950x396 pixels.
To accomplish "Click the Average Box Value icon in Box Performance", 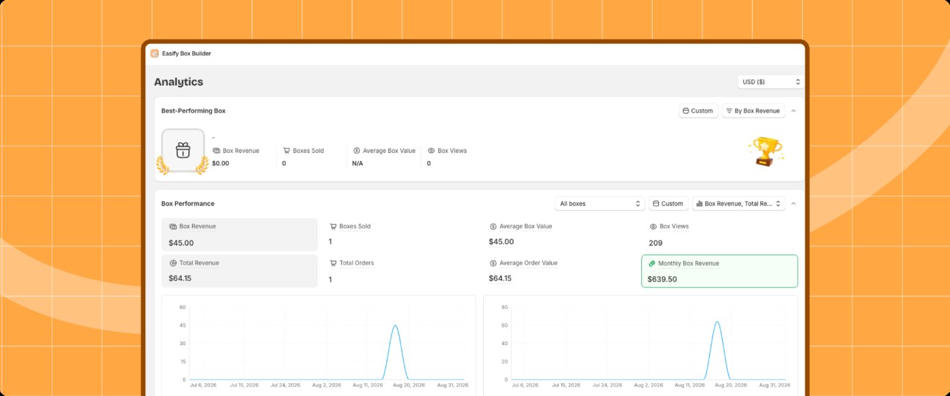I will (x=493, y=226).
